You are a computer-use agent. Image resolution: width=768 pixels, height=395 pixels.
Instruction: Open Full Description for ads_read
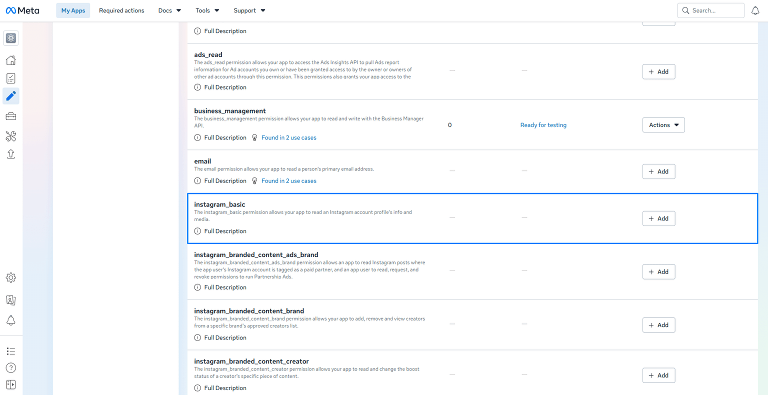pos(225,87)
